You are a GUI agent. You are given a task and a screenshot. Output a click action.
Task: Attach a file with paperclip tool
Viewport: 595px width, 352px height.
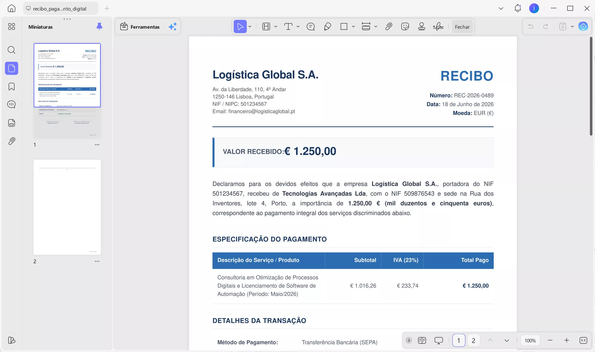click(389, 26)
